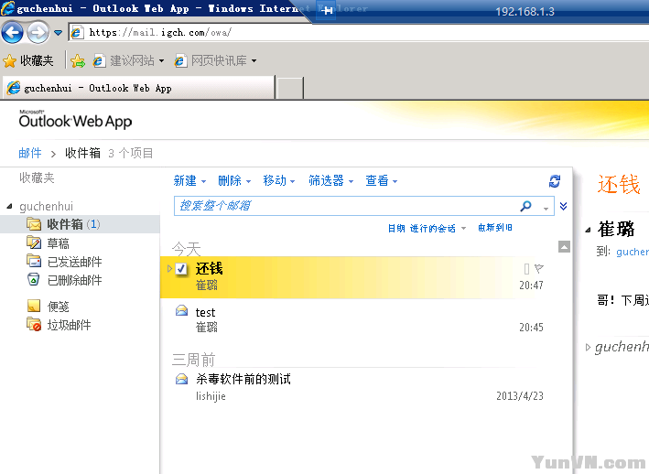Click the search entire mailbox field
This screenshot has width=649, height=474.
[x=345, y=206]
